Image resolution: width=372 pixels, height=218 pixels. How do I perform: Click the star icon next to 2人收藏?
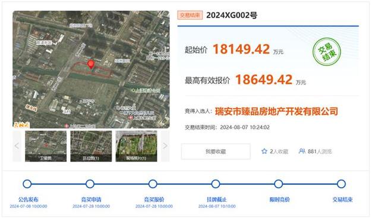[264, 151]
